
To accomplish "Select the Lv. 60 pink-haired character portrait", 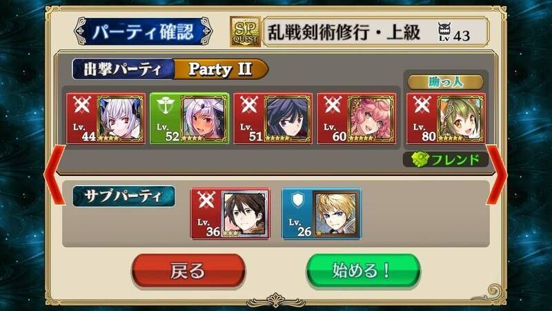I will [x=357, y=118].
